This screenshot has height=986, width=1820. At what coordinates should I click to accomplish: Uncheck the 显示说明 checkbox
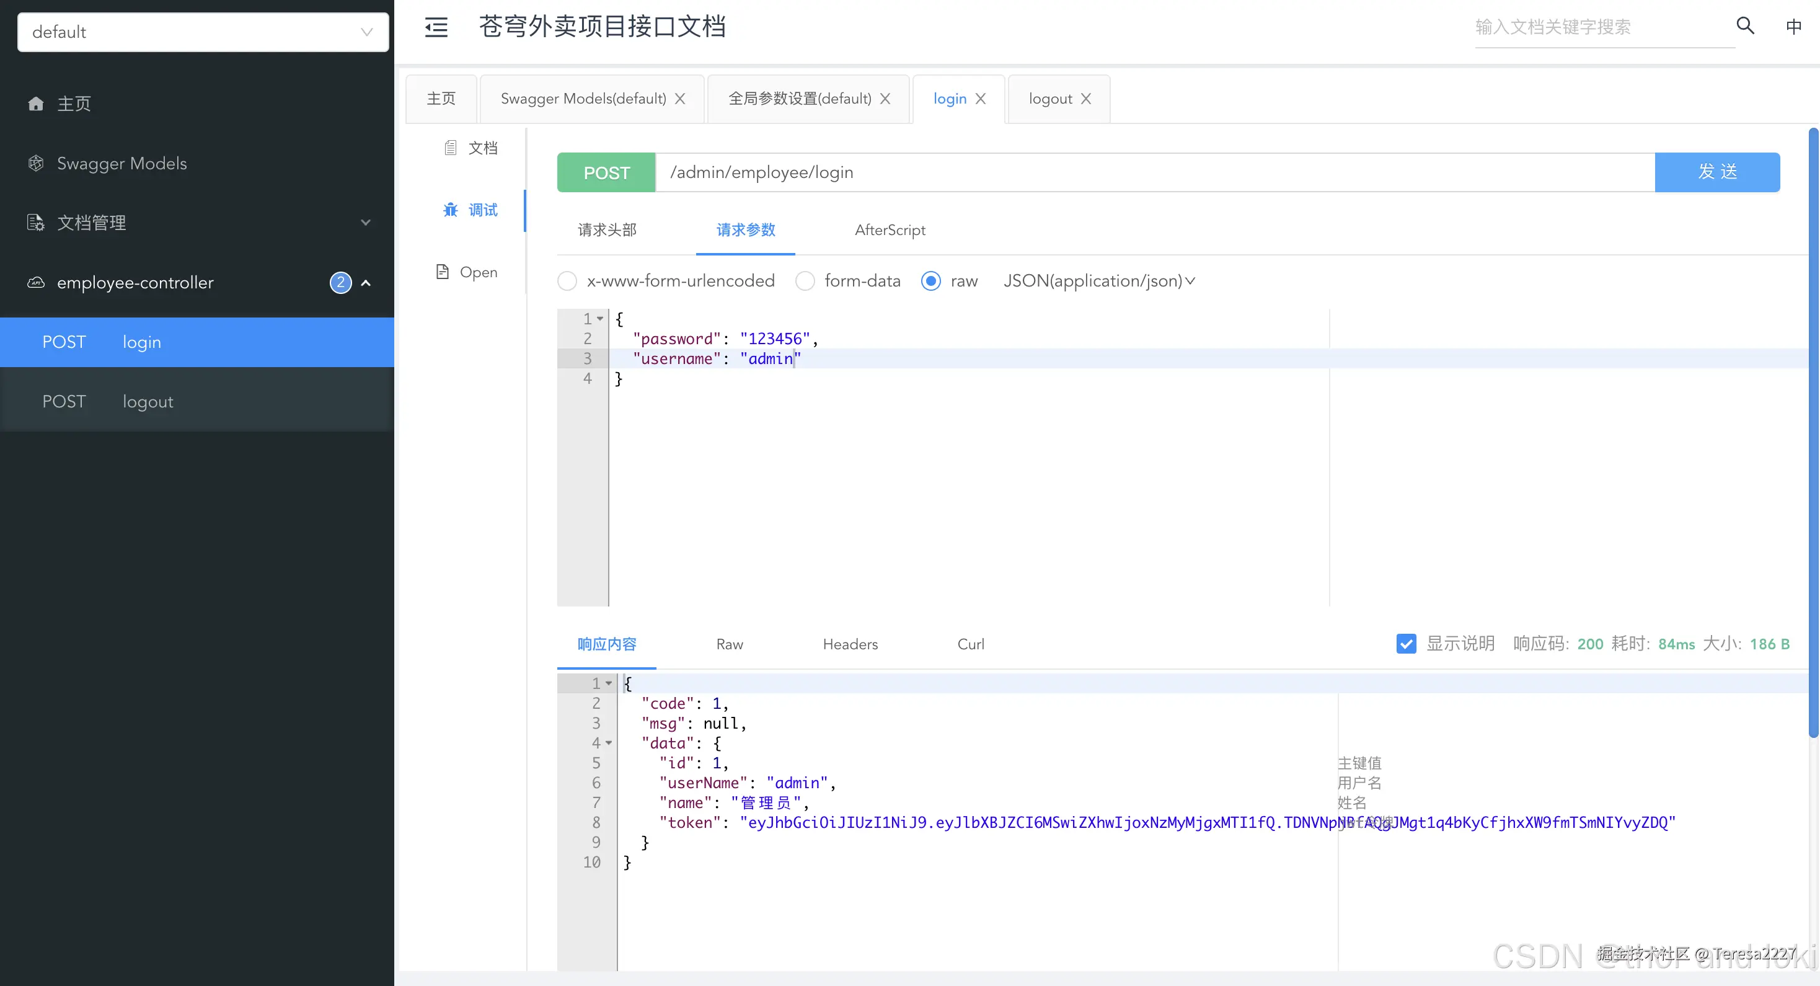(1406, 644)
